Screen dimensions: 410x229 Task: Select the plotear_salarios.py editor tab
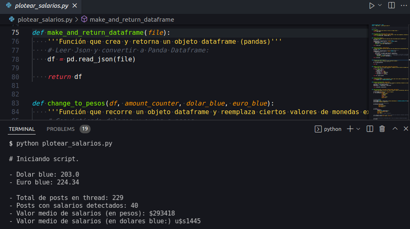tap(41, 6)
